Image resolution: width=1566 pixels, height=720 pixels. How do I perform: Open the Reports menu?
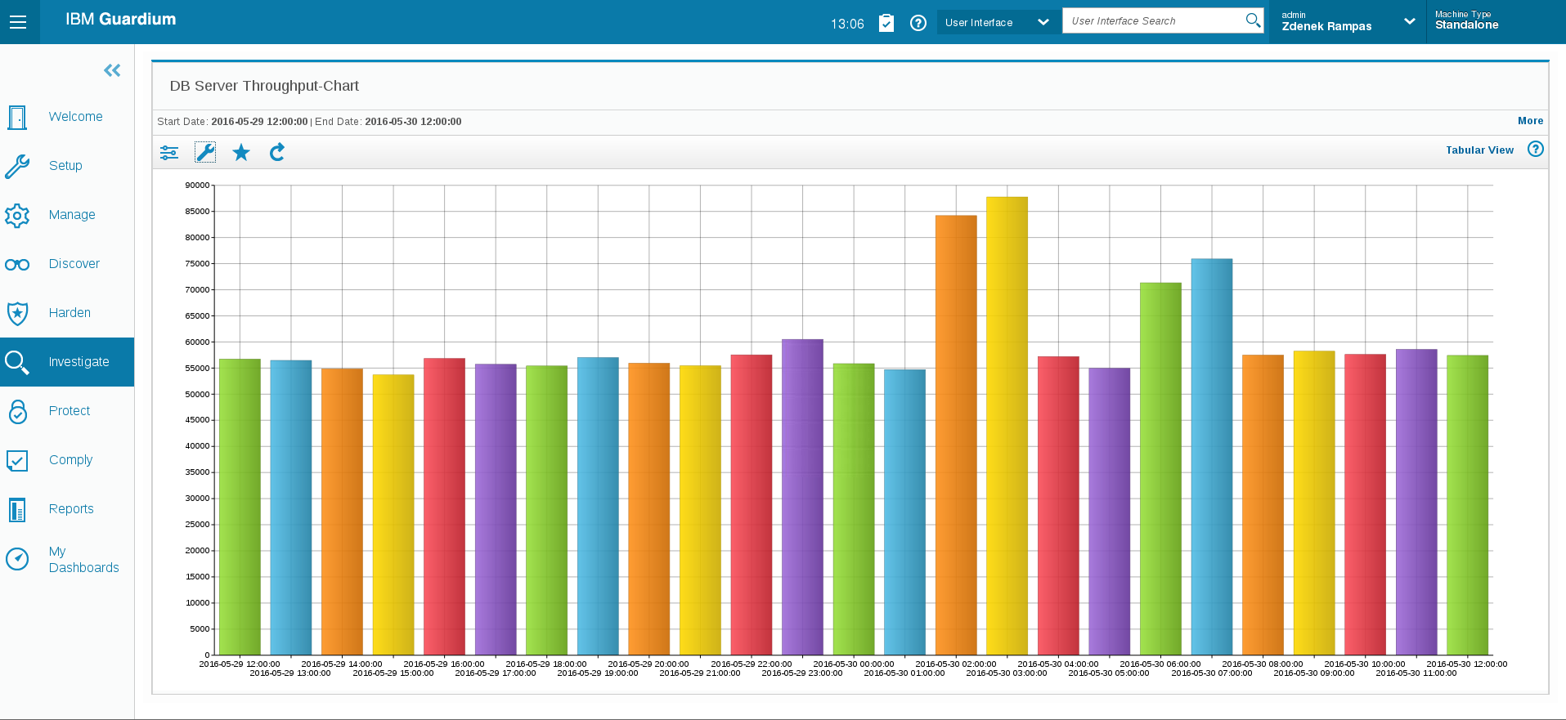pyautogui.click(x=71, y=509)
